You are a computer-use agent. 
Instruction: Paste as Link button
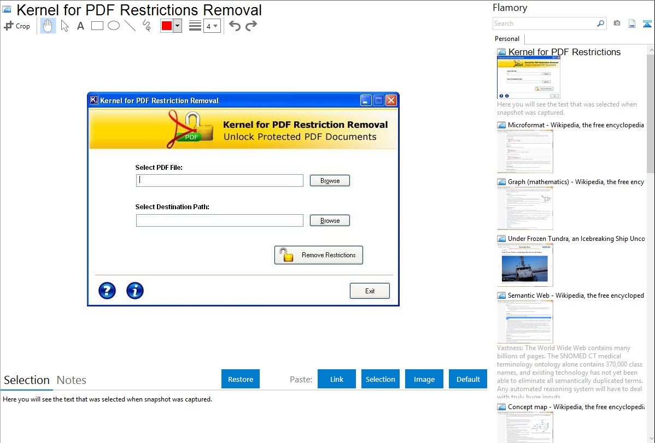[x=337, y=379]
